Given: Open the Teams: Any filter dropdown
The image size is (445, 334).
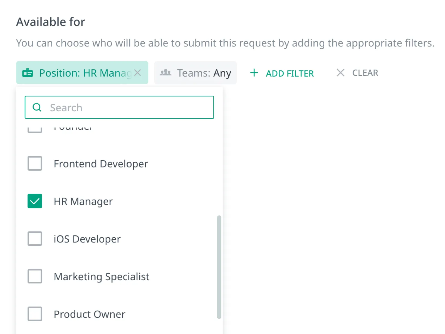Looking at the screenshot, I should coord(196,73).
